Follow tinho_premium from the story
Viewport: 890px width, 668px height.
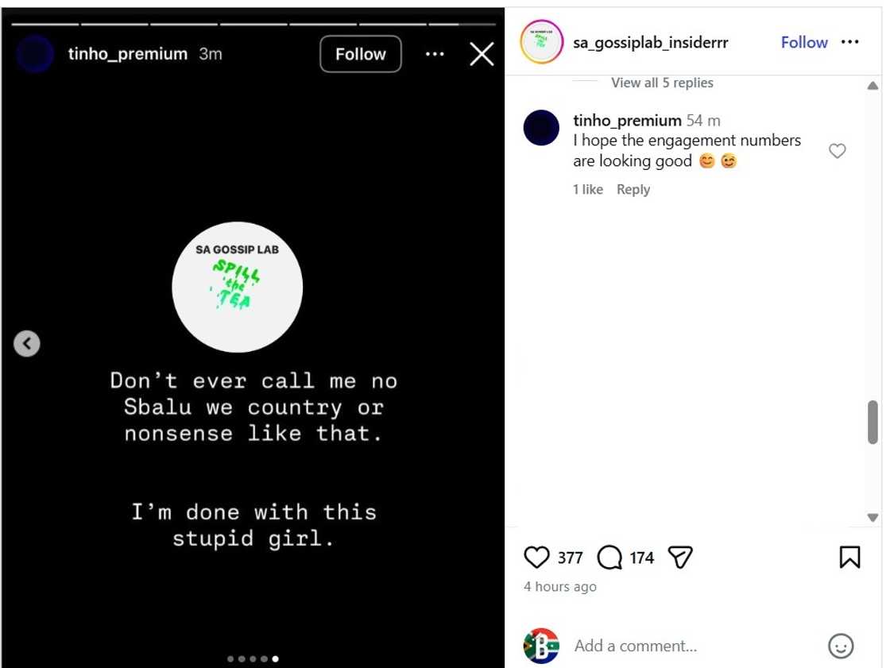click(x=360, y=54)
